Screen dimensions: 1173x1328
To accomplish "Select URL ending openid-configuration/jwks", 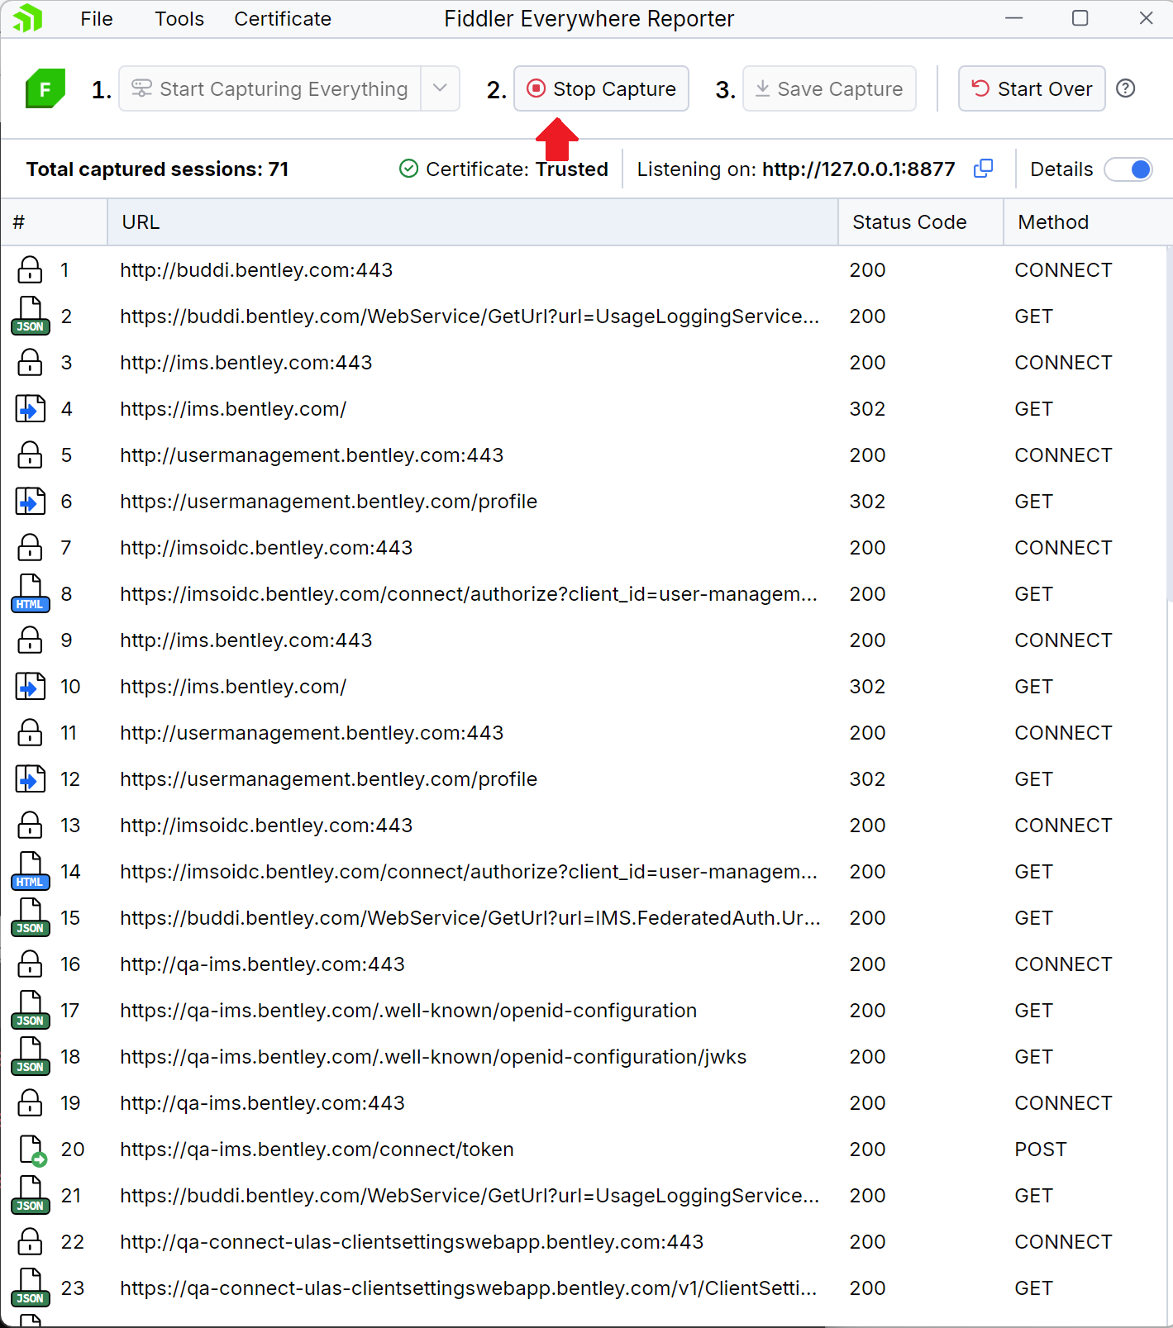I will click(433, 1057).
